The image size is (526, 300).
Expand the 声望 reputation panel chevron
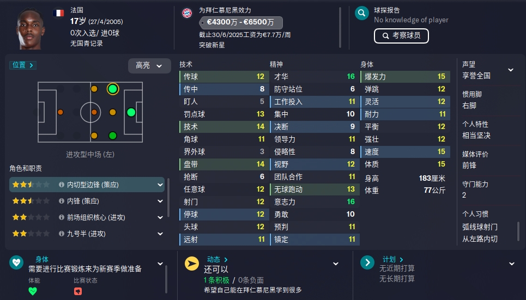pos(511,70)
